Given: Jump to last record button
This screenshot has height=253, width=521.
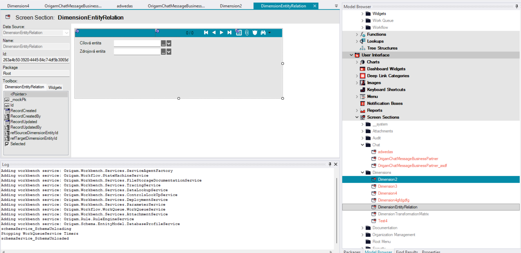Looking at the screenshot, I should coord(229,33).
